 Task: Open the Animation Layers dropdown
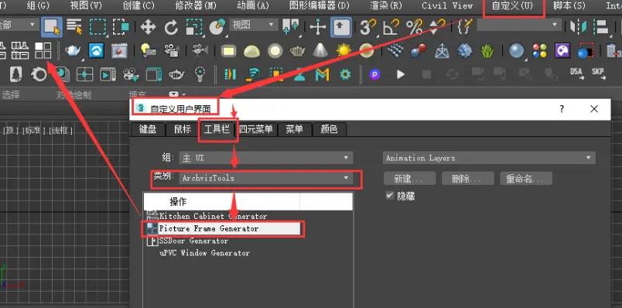489,158
